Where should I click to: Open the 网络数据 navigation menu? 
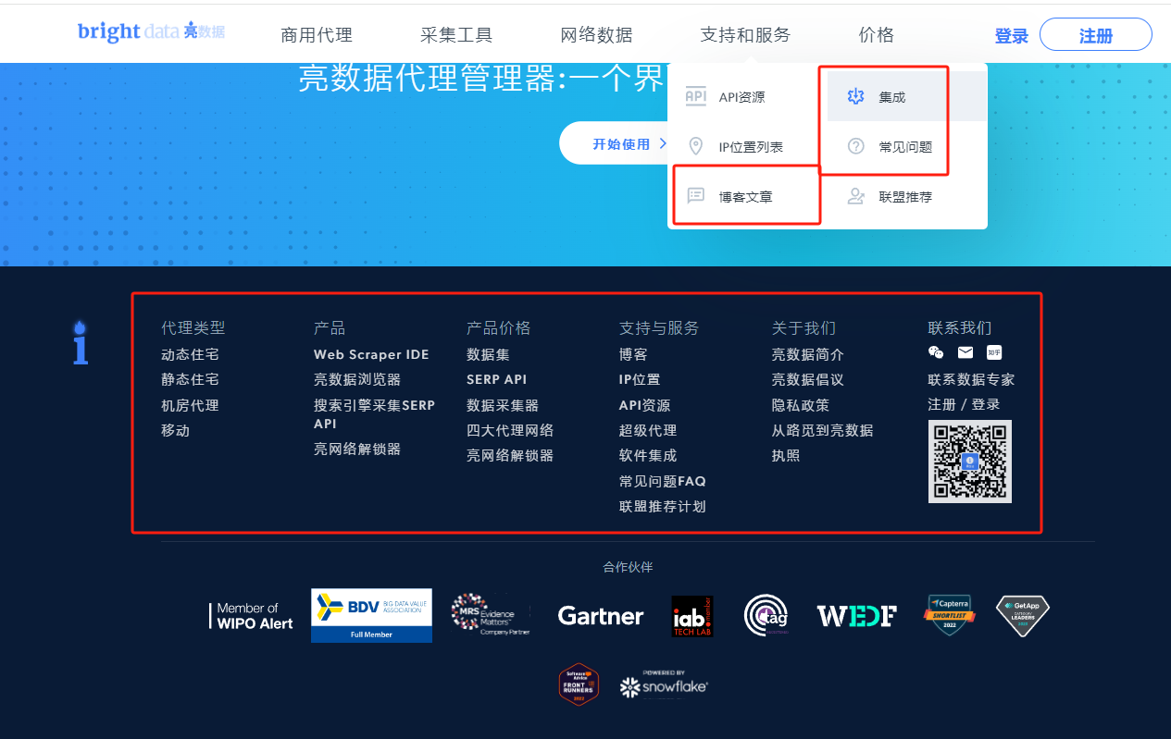(x=597, y=35)
